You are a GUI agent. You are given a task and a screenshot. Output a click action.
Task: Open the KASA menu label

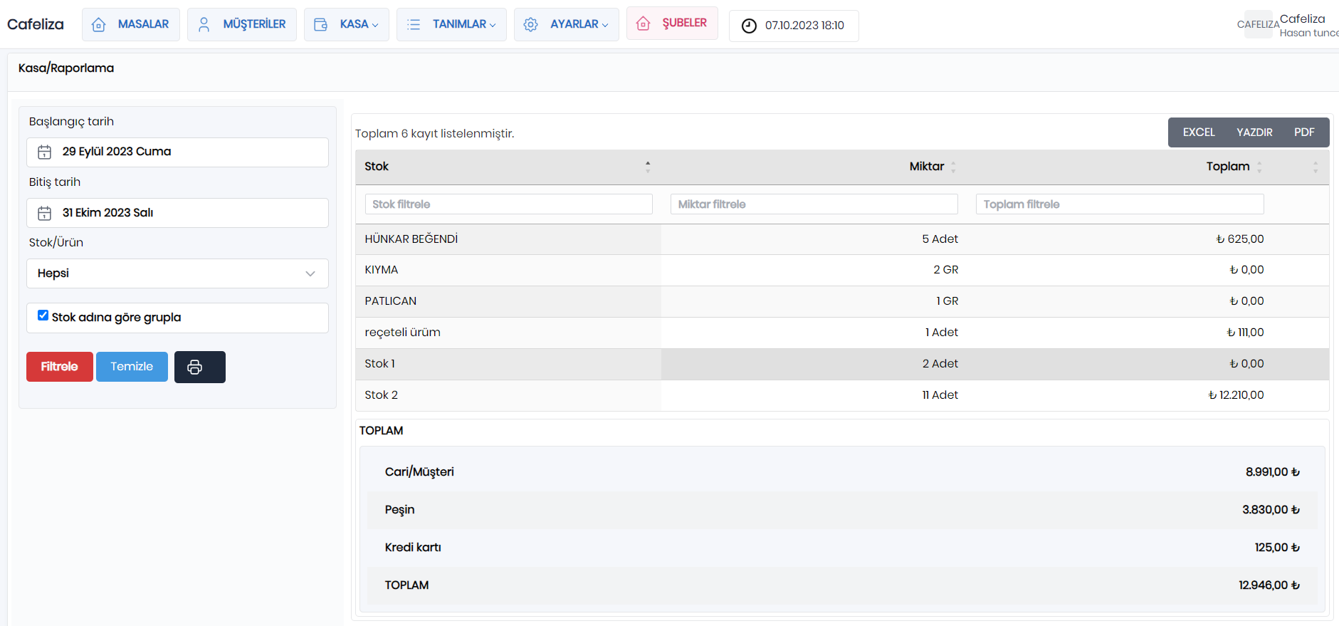pyautogui.click(x=354, y=24)
